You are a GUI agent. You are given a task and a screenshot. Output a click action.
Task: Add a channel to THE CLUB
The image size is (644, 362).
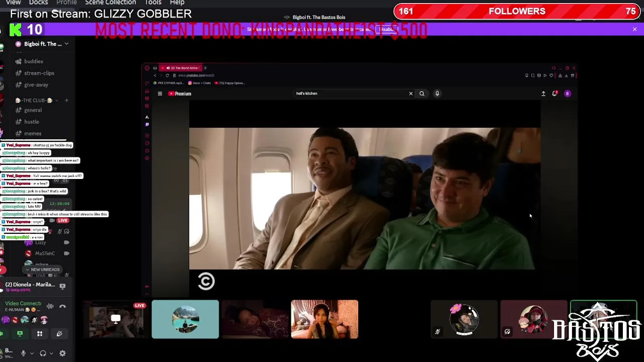pos(66,100)
